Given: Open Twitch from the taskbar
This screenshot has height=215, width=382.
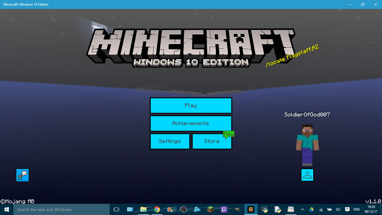Looking at the screenshot, I should point(224,209).
